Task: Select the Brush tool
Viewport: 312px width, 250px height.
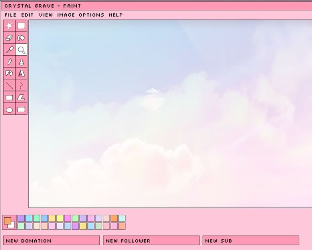Action: [21, 61]
